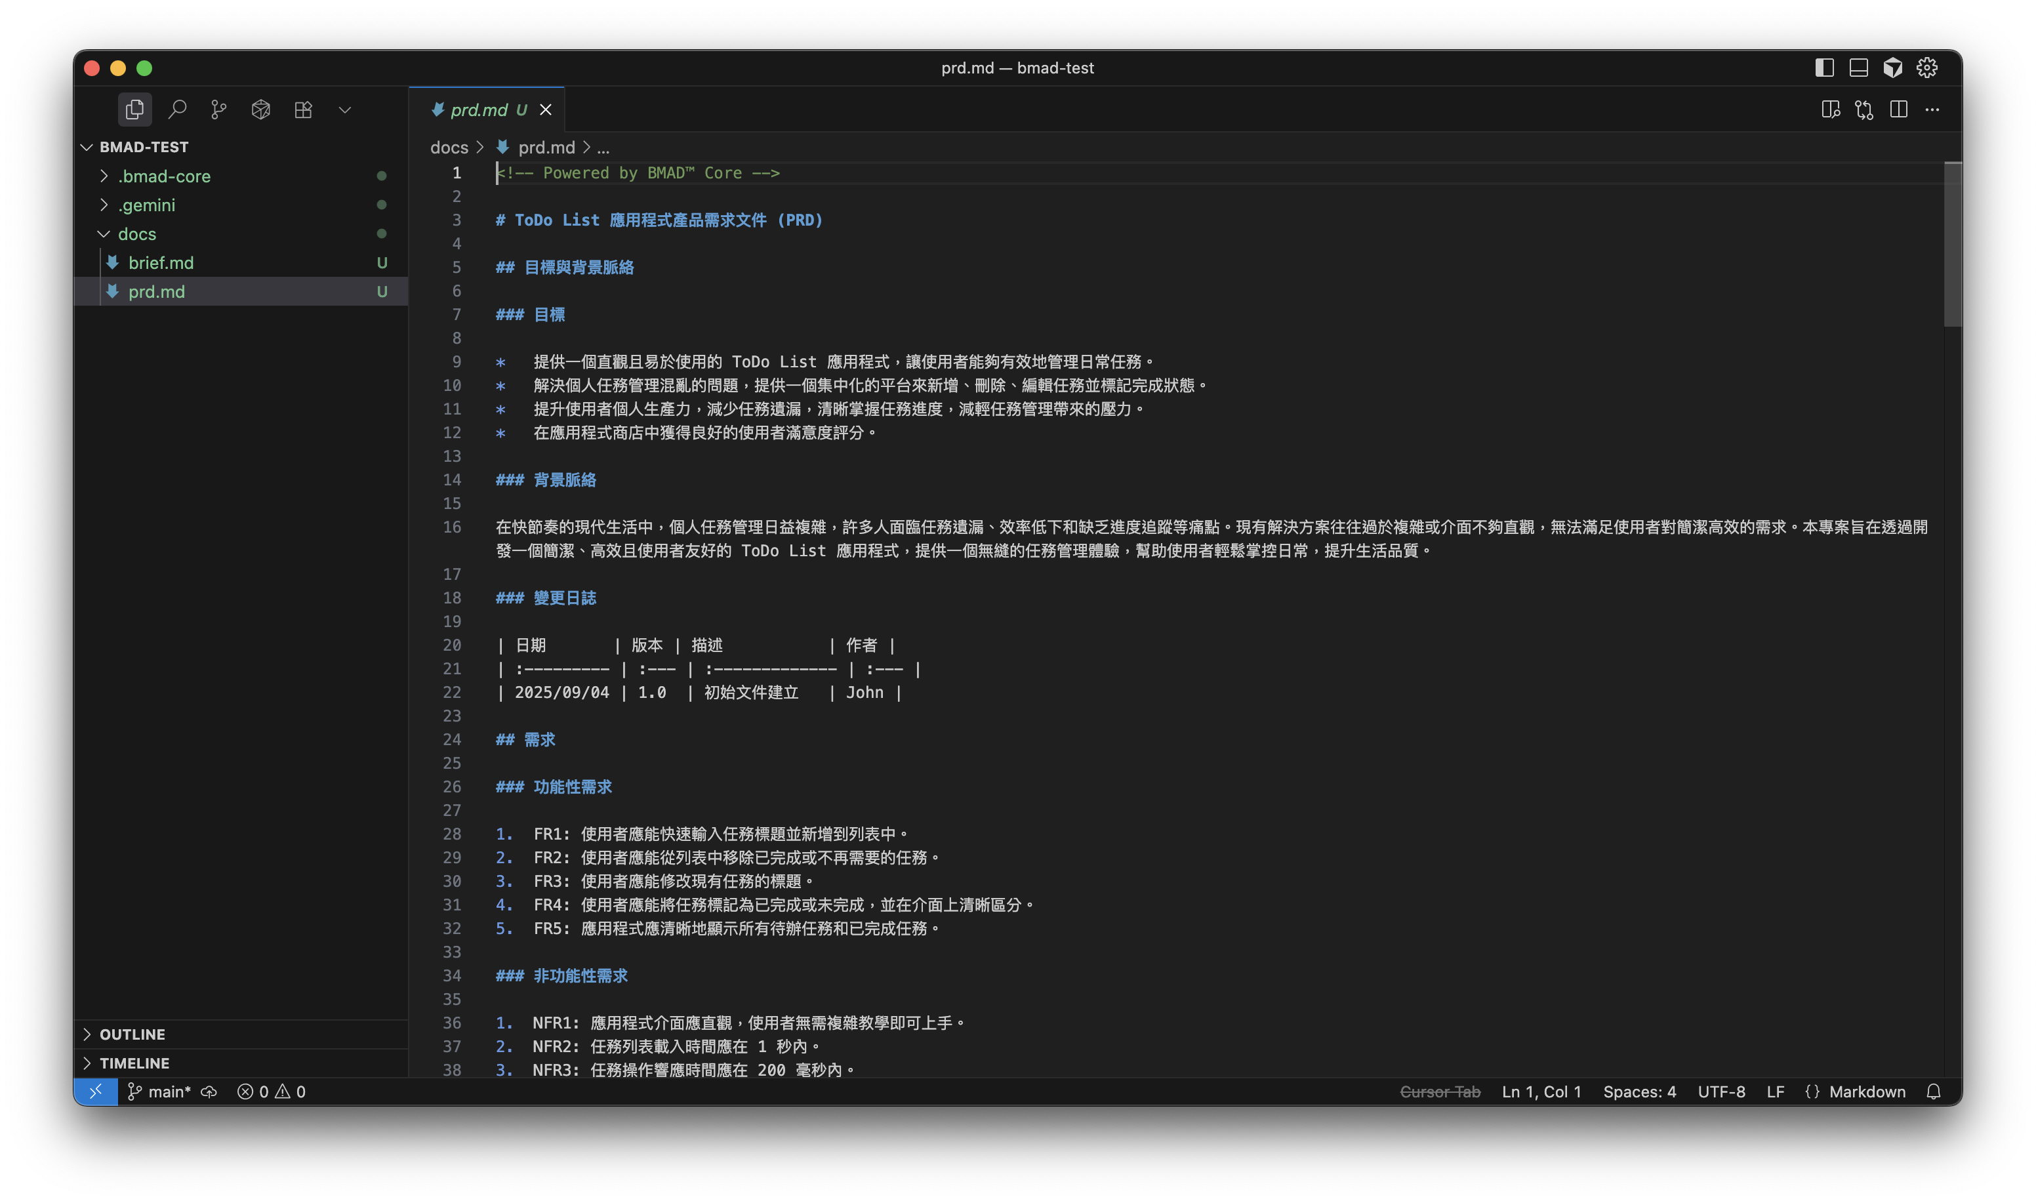Click the compare changes icon in the editor toolbar

(1864, 110)
